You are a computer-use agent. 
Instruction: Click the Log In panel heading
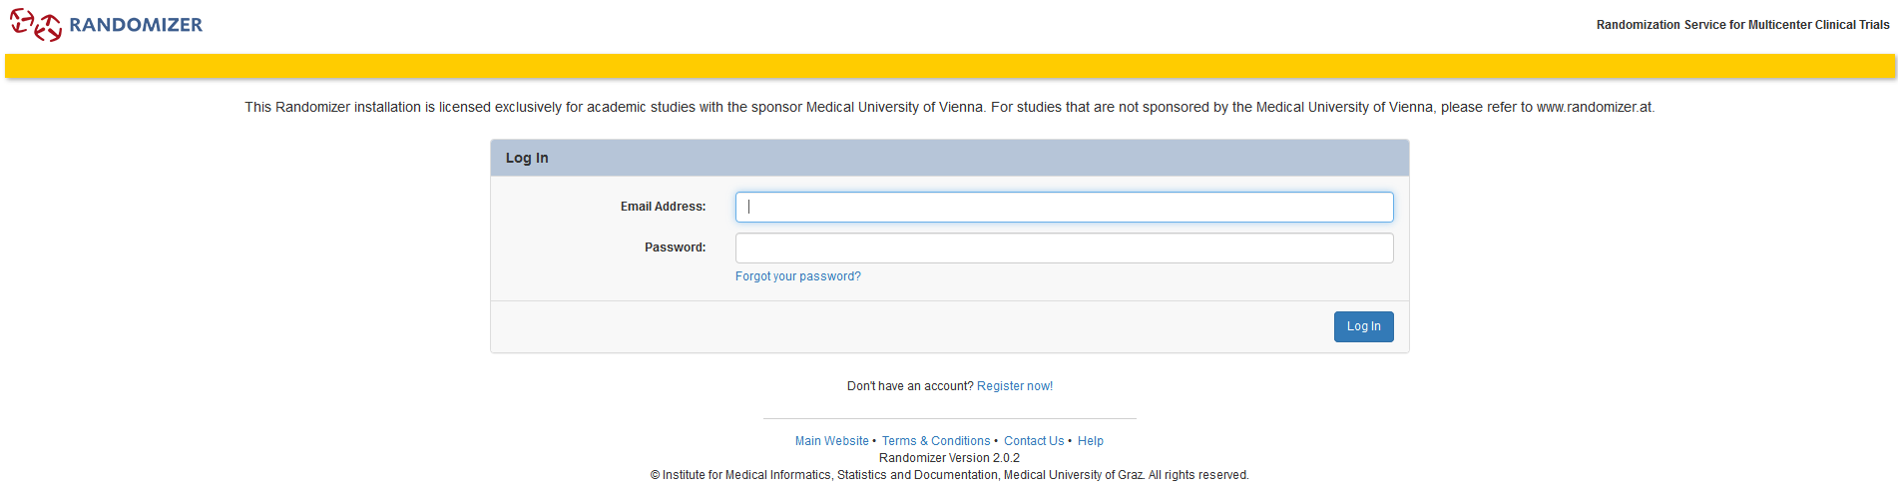point(527,158)
